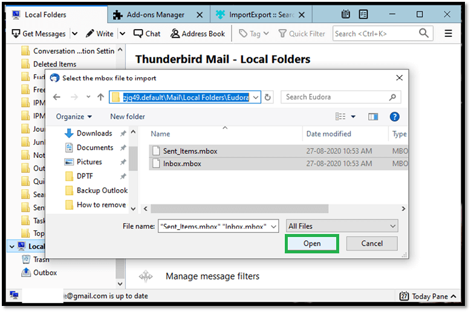Screen dimensions: 471x312
Task: Open the Thunderbird hamburger menu
Action: 448,33
